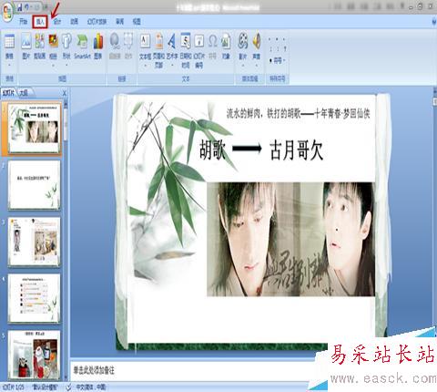The image size is (437, 392).
Task: Open 页眉和页脚 header and footer
Action: (158, 50)
